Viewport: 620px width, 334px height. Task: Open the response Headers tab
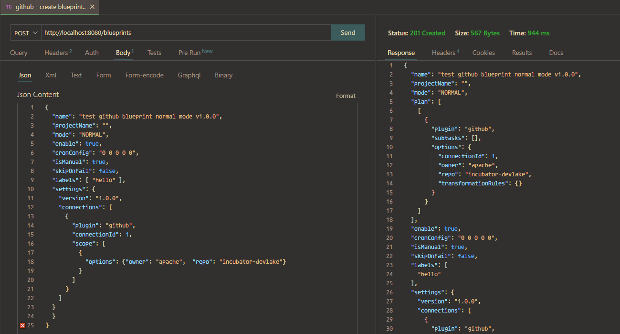click(x=446, y=53)
